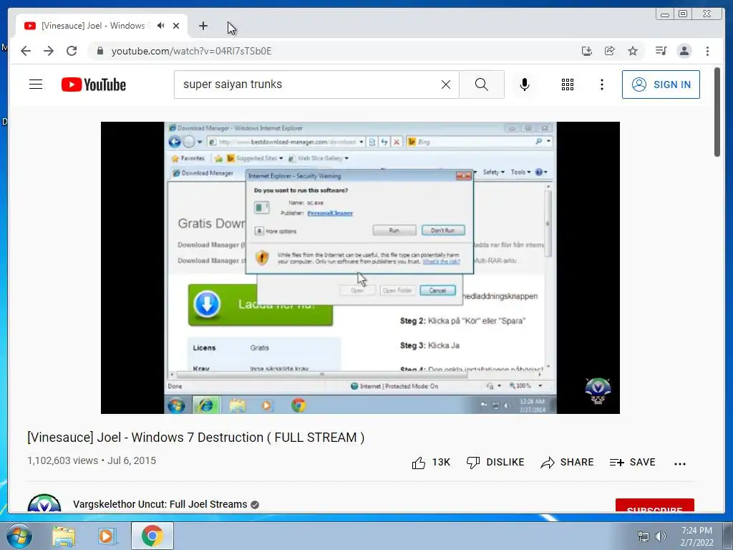Save the video to a playlist
The height and width of the screenshot is (550, 733).
coord(633,463)
